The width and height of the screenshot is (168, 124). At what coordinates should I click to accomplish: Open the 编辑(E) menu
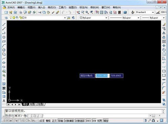point(21,7)
